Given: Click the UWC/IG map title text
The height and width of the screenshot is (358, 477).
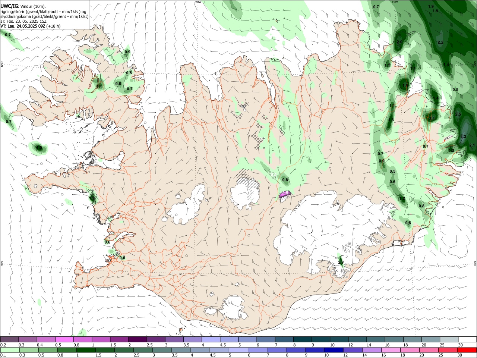Looking at the screenshot, I should pyautogui.click(x=9, y=6).
